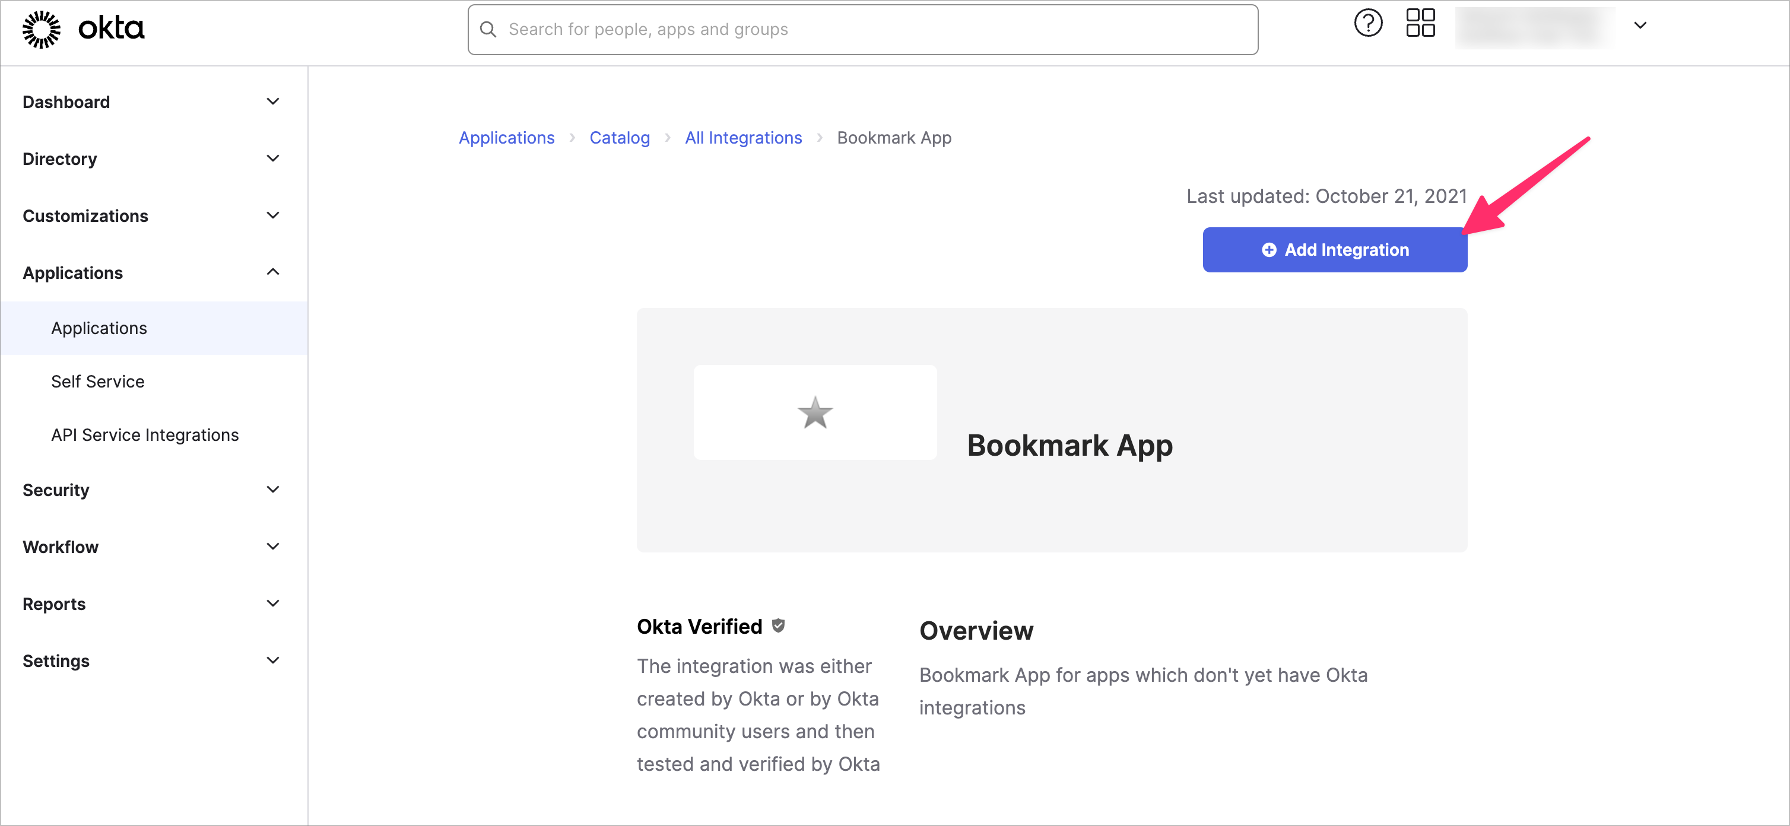Click the Last updated date text

point(1326,196)
